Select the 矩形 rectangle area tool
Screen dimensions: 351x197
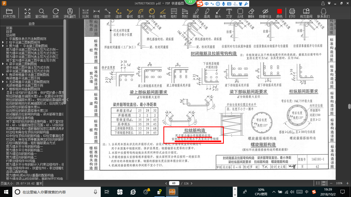tap(174, 13)
